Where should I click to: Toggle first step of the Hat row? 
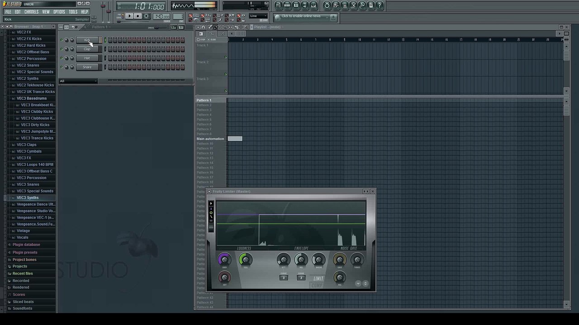[110, 58]
